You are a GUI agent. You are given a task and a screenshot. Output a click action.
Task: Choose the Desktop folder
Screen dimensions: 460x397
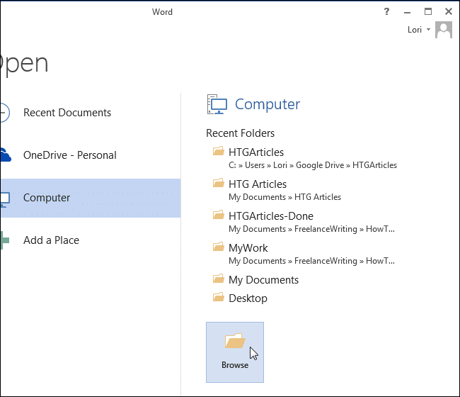tap(248, 298)
